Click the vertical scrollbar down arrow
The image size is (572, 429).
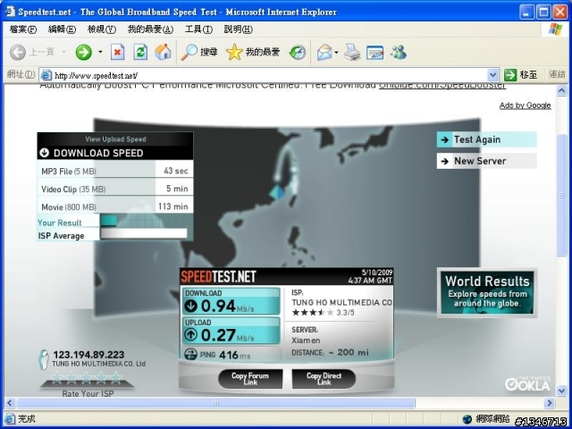tap(562, 391)
